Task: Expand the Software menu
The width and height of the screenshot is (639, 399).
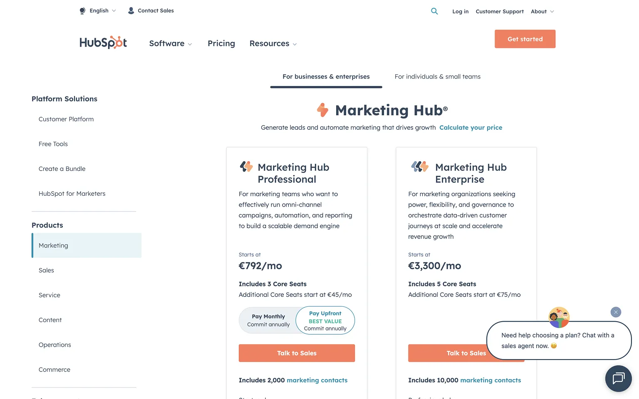Action: [171, 44]
